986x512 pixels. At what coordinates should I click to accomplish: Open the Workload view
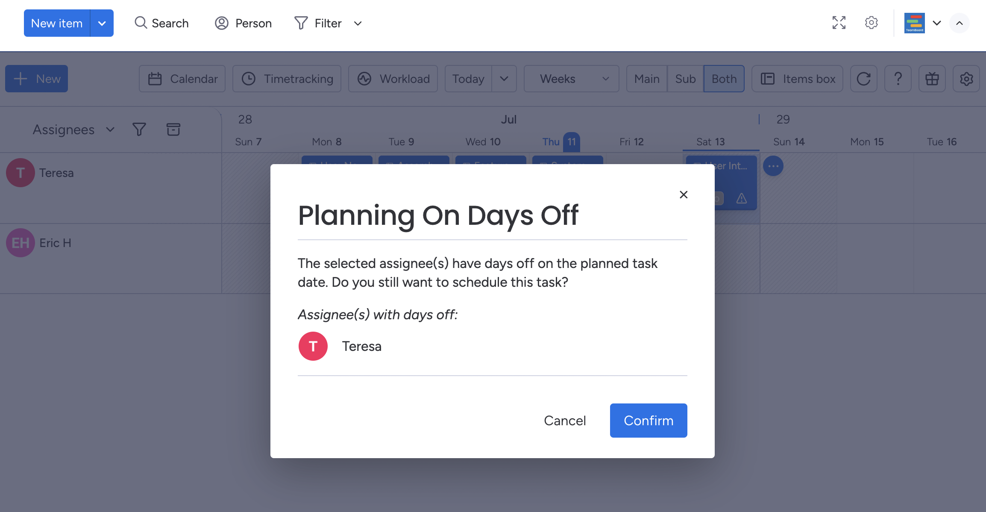[x=392, y=79]
